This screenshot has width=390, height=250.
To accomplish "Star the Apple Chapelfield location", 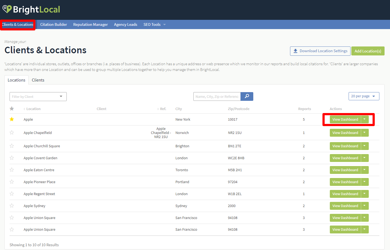I will click(12, 133).
